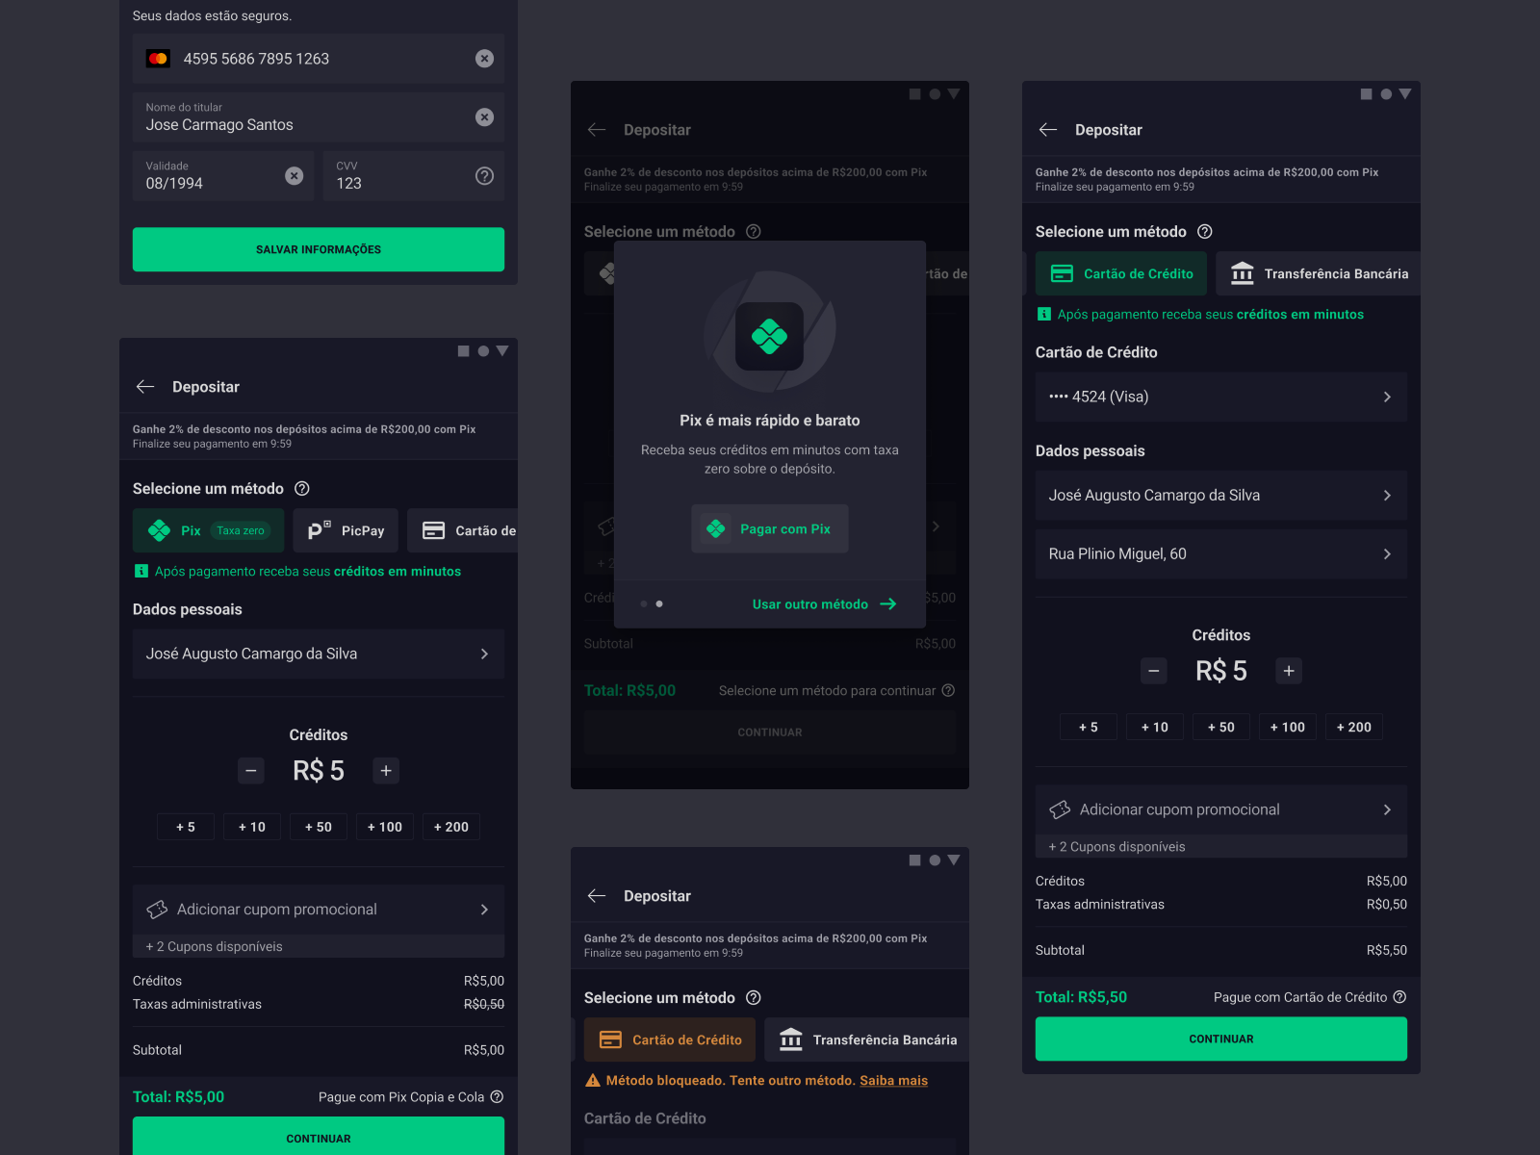The image size is (1540, 1155).
Task: Go back in the blocked-method Depositar screen
Action: pos(597,896)
